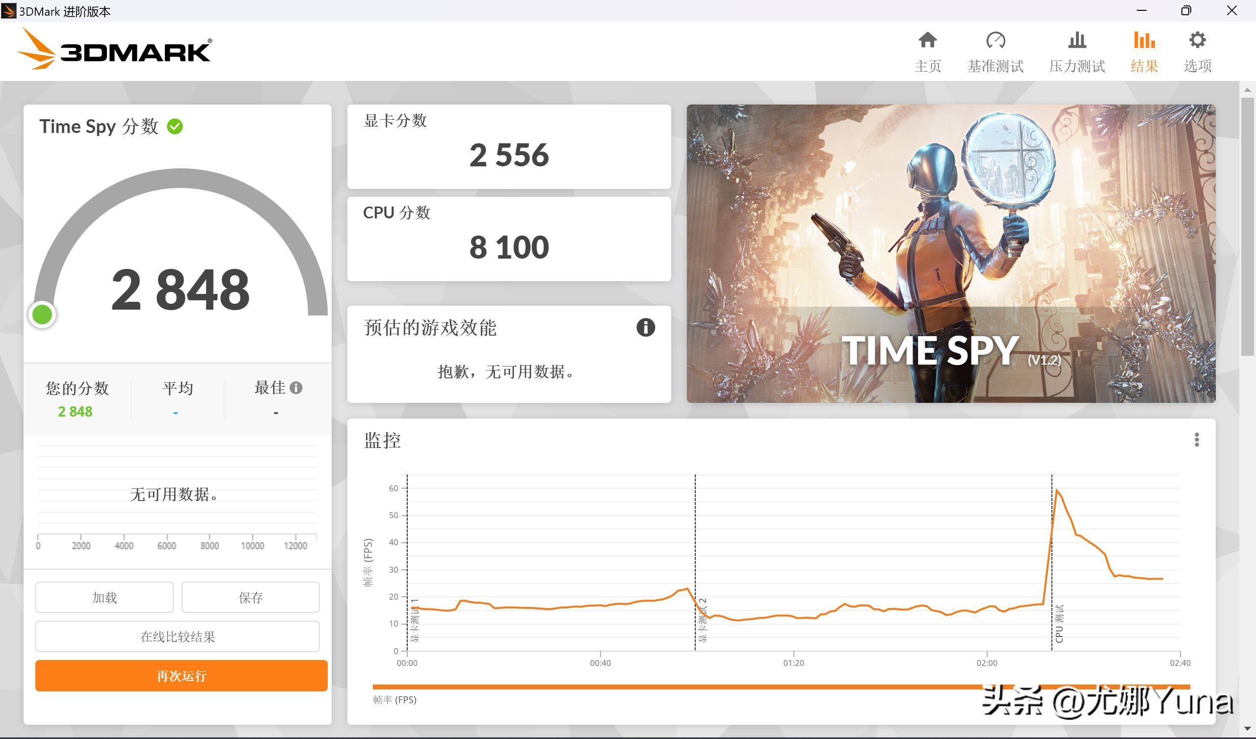1256x739 pixels.
Task: Click the 抱歉，无可用数据。 message
Action: [x=507, y=371]
